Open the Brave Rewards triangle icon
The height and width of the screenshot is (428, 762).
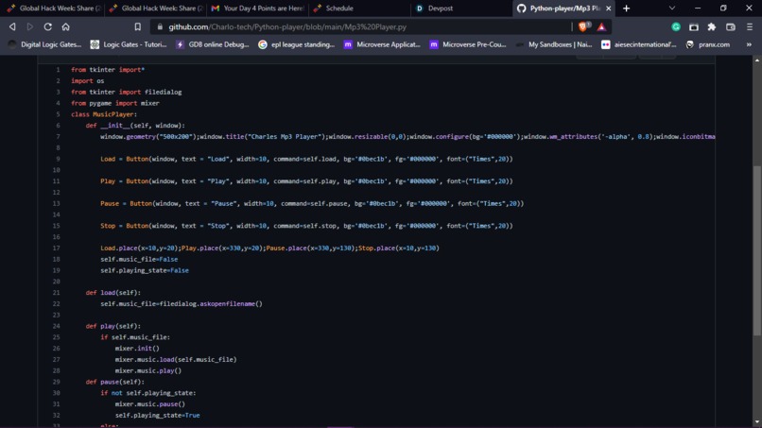[601, 26]
